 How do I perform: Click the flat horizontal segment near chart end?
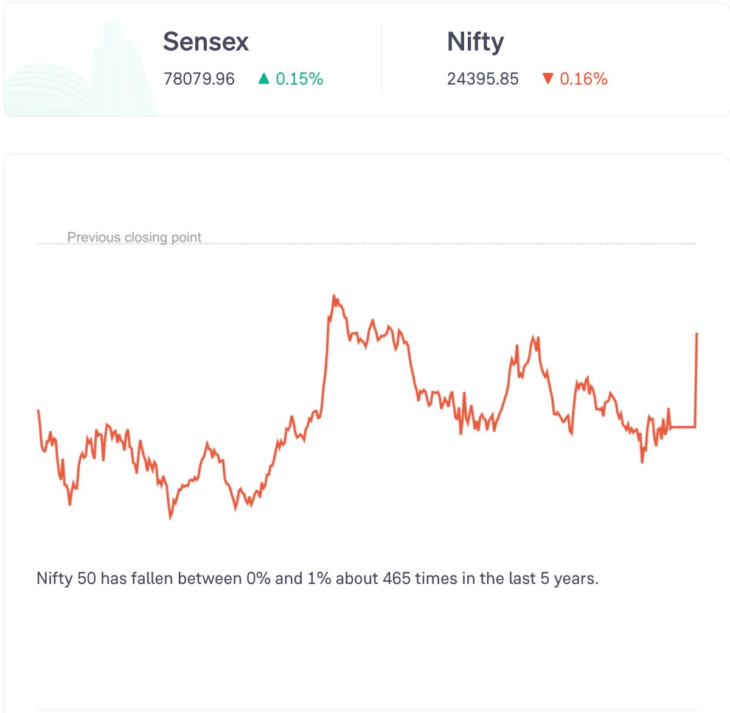pyautogui.click(x=683, y=427)
